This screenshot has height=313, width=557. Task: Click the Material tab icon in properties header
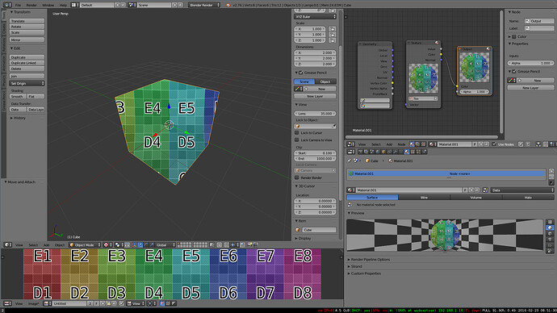point(407,152)
